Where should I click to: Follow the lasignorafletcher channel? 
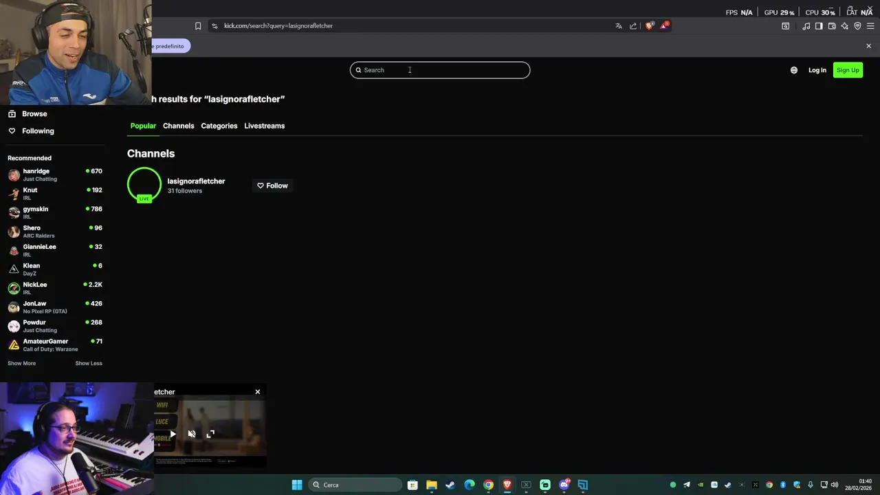click(273, 186)
